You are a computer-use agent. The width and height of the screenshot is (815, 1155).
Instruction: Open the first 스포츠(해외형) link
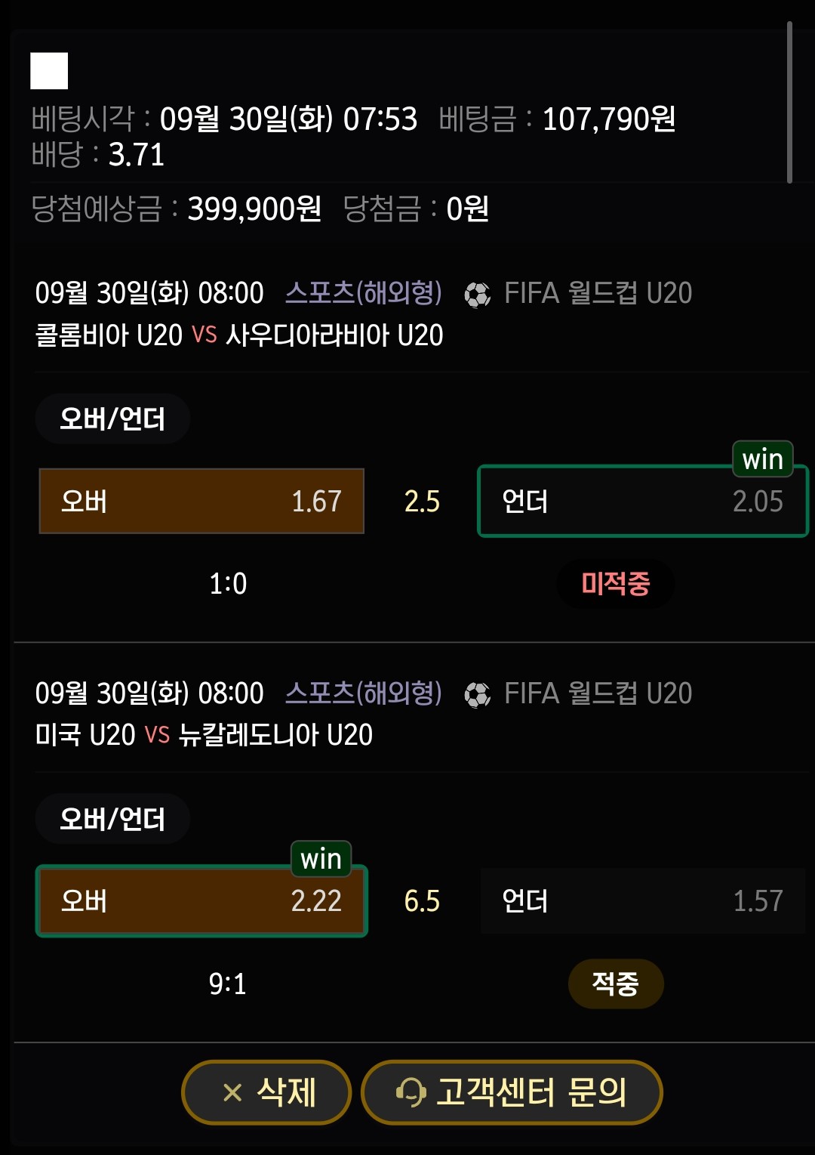click(363, 293)
